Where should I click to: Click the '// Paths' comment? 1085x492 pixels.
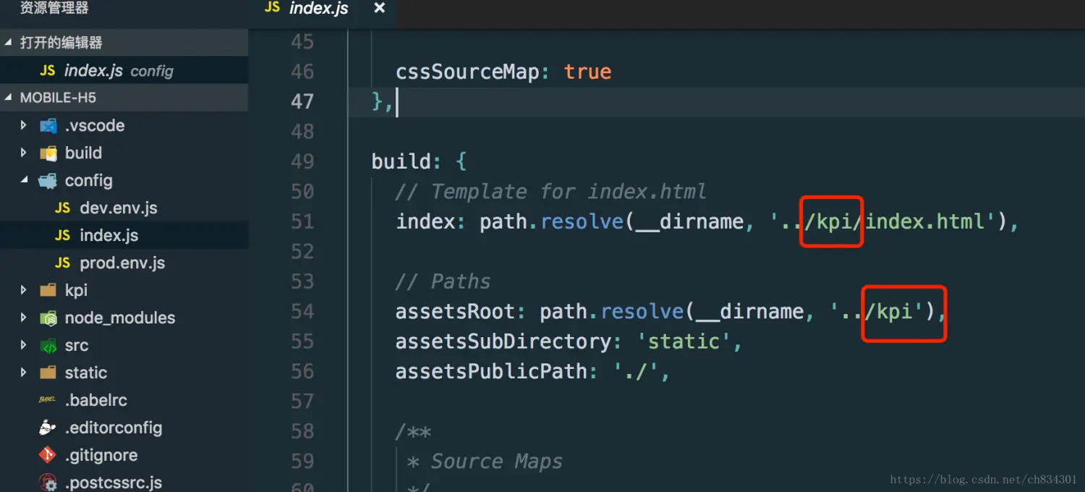443,281
